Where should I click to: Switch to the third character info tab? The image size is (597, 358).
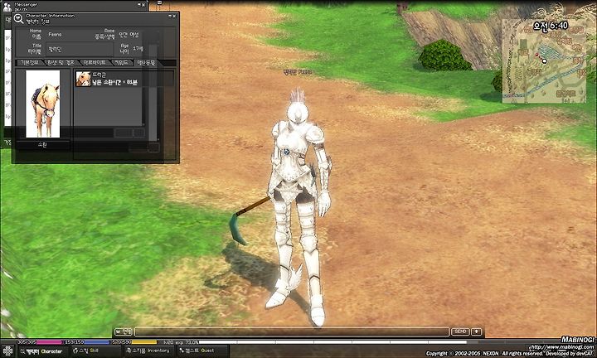[x=95, y=63]
